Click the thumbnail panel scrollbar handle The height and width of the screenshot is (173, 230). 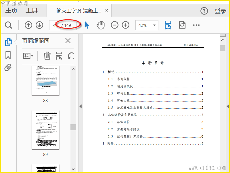click(x=73, y=127)
